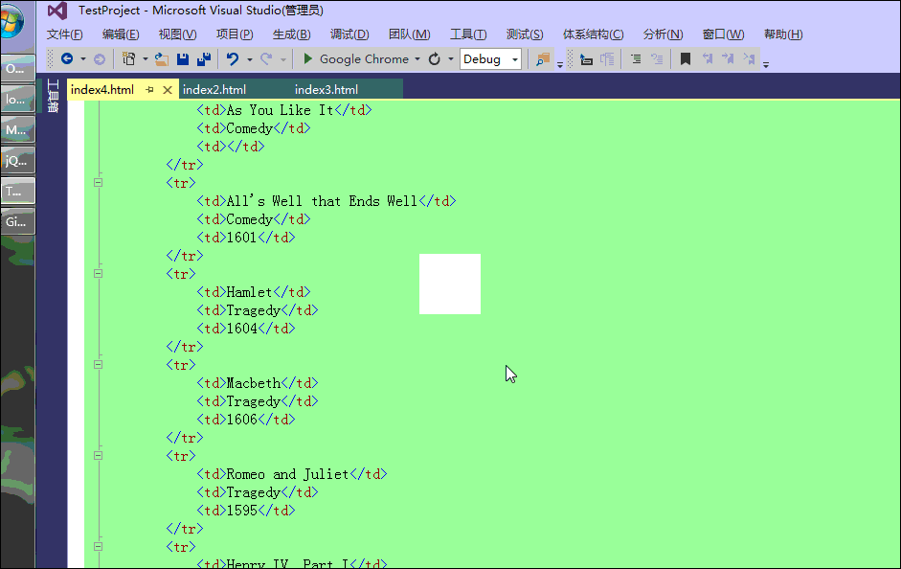Click the Save All icon

pyautogui.click(x=204, y=58)
